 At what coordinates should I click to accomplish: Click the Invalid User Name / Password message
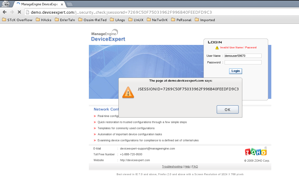point(238,48)
